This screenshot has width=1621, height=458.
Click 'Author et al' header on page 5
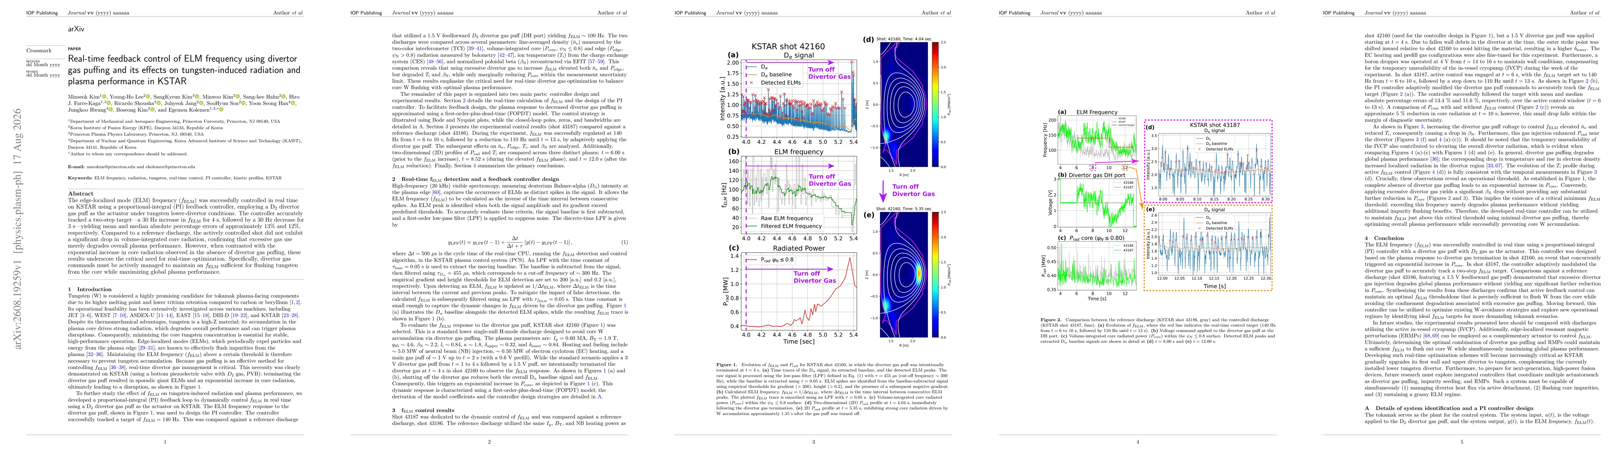coord(1585,13)
